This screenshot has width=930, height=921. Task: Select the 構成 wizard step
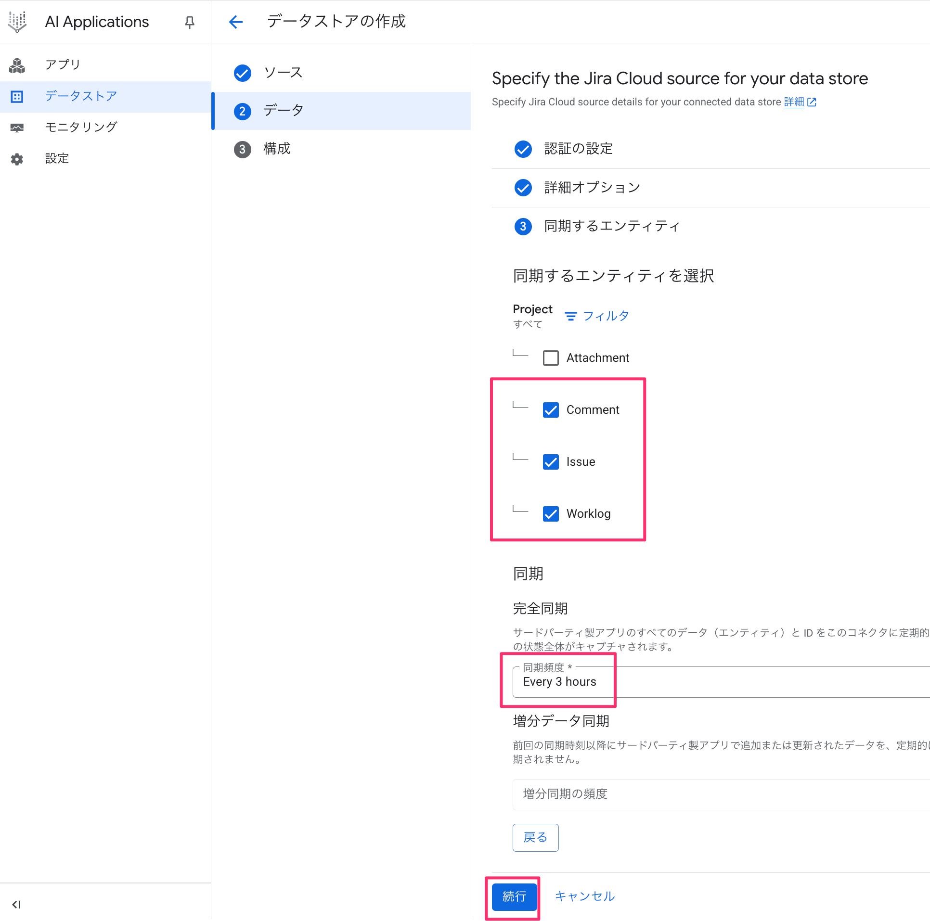tap(341, 149)
